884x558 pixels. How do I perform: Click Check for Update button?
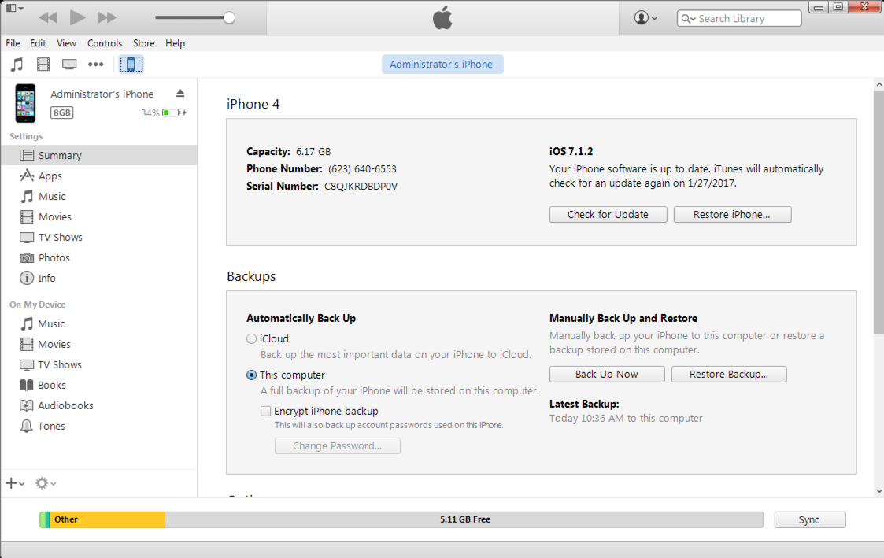coord(608,214)
